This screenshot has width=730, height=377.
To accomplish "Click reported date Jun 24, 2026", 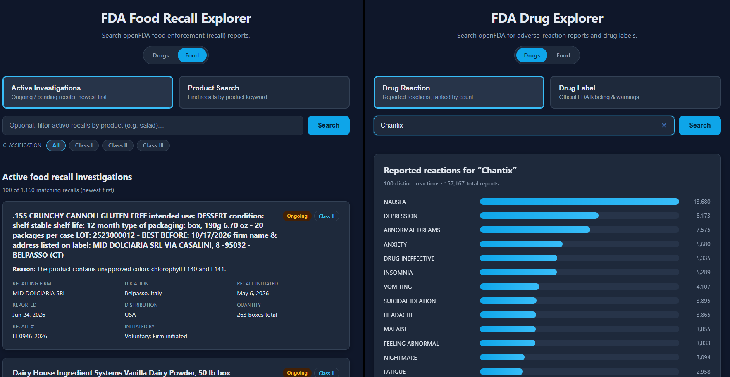I will pyautogui.click(x=29, y=315).
